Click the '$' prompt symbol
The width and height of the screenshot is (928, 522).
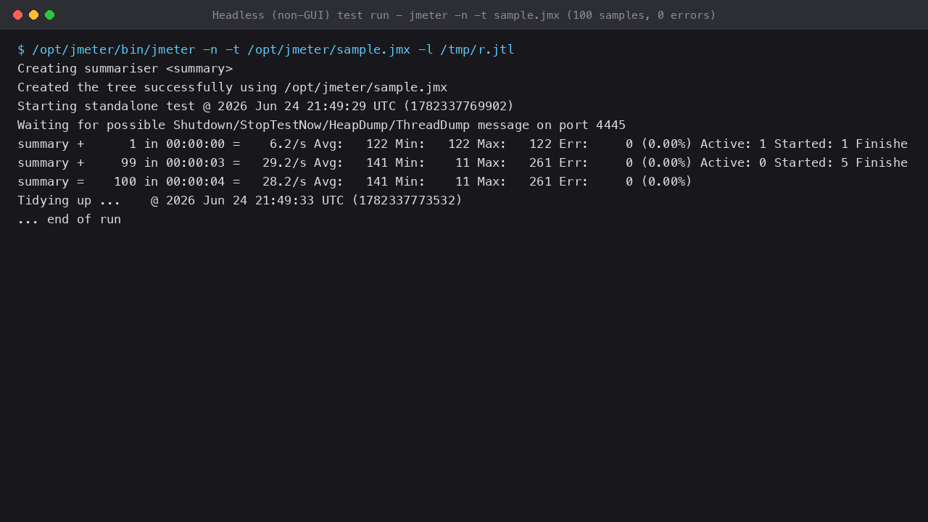(x=21, y=49)
